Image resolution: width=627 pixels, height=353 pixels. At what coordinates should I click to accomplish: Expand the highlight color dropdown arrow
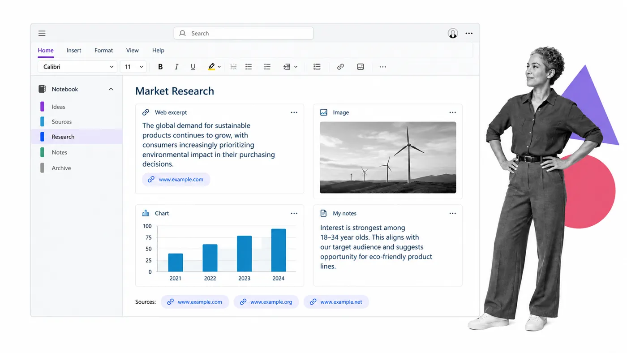[x=219, y=67]
